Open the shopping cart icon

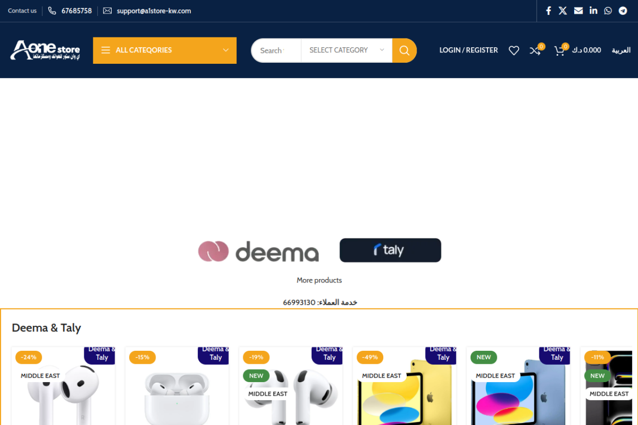(x=560, y=50)
